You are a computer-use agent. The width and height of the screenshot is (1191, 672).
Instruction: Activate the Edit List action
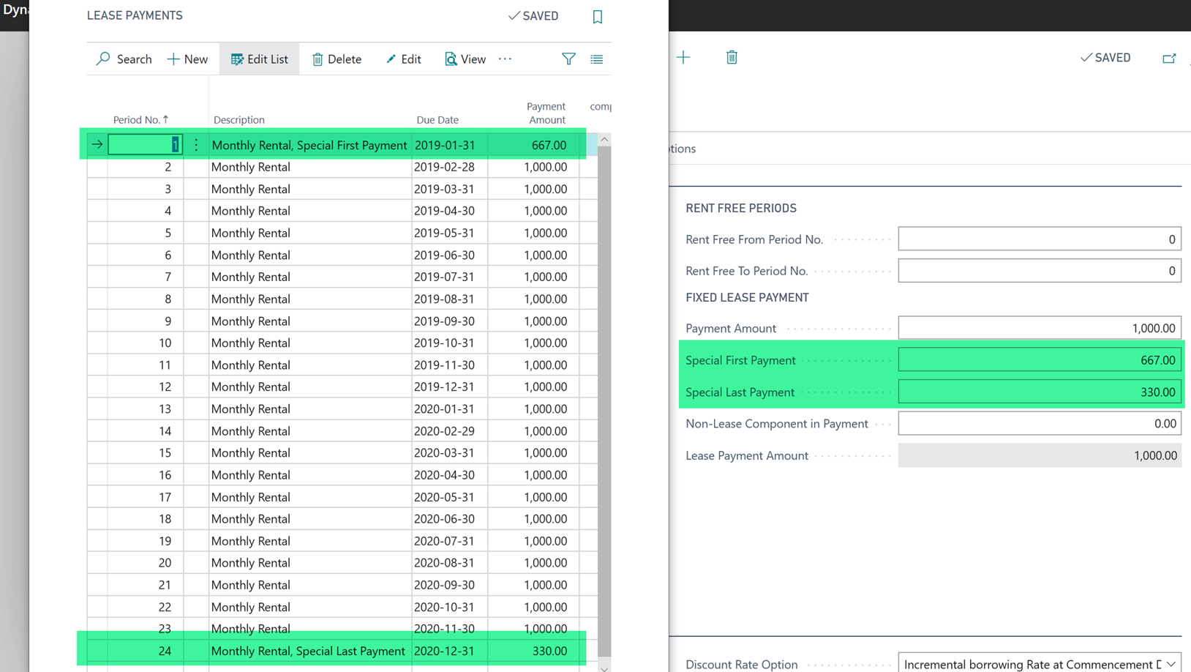click(x=260, y=59)
